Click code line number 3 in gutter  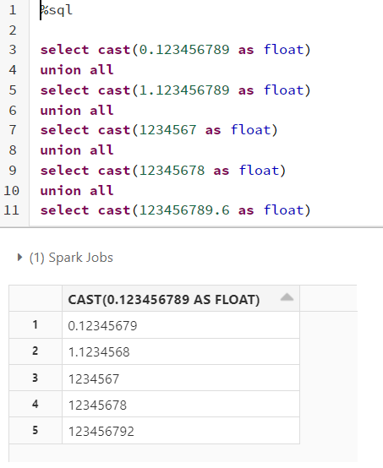pos(13,50)
